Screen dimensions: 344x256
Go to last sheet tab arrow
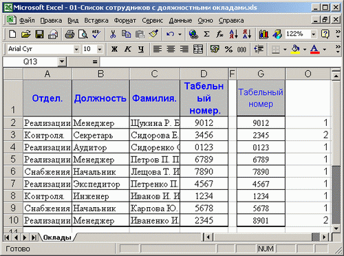coord(34,237)
